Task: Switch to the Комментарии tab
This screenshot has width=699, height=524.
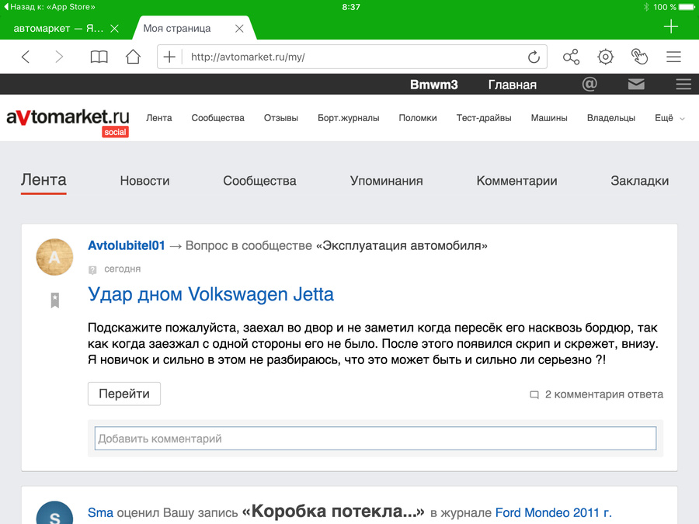Action: click(516, 181)
